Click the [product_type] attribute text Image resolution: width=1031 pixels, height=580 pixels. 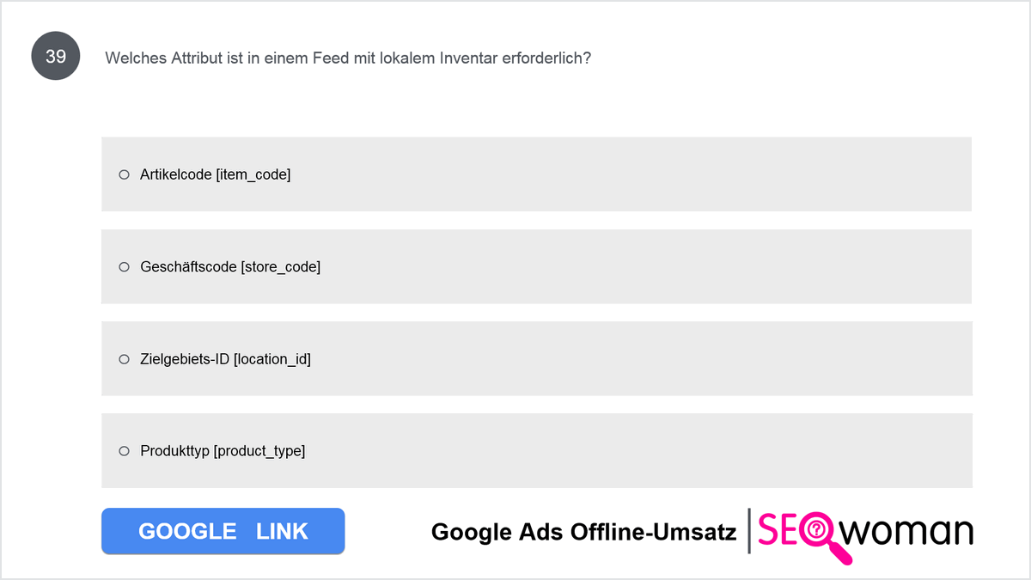[259, 451]
